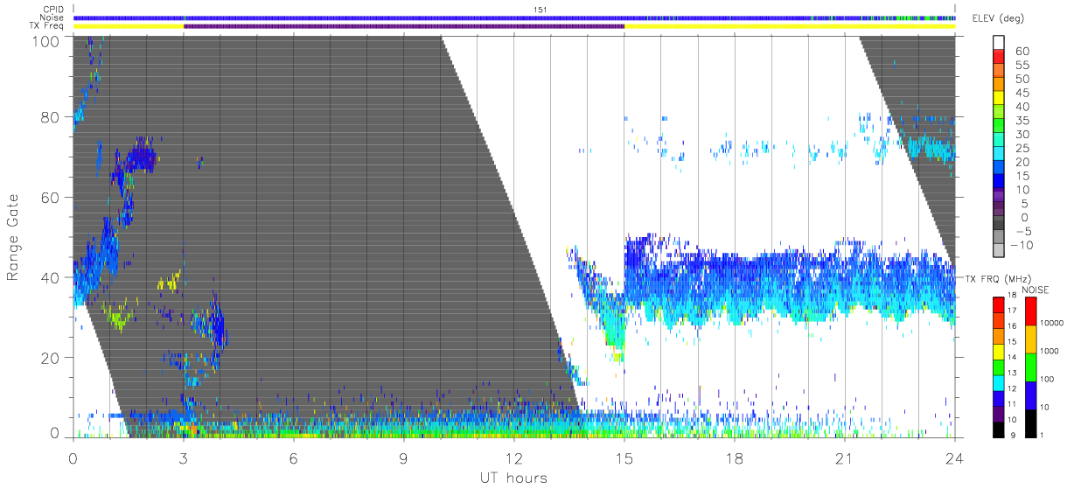
Task: Click the green segment of the NOISE colorbar
Action: [1031, 367]
